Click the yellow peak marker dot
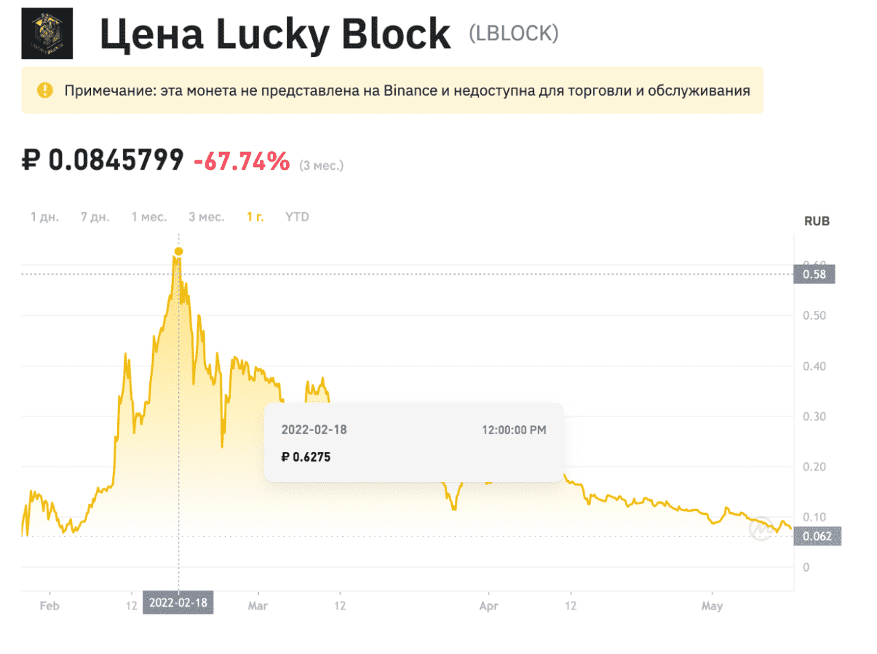The height and width of the screenshot is (654, 877). pyautogui.click(x=179, y=251)
